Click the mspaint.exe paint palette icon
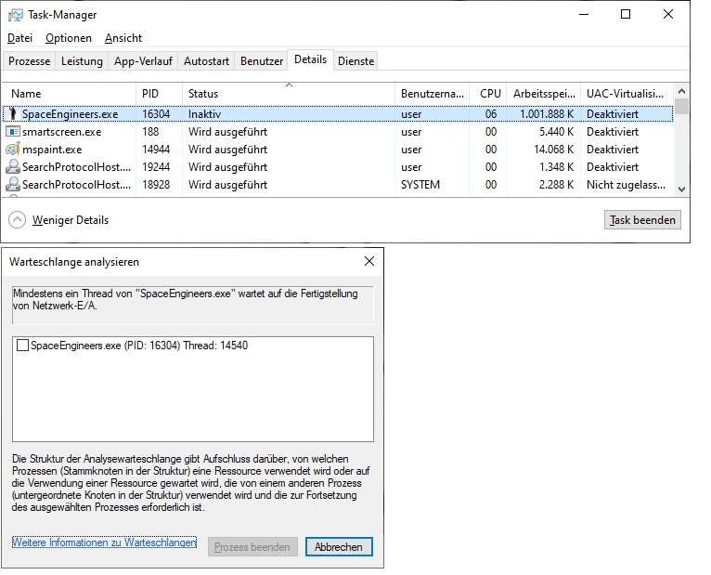The image size is (711, 575). [13, 150]
